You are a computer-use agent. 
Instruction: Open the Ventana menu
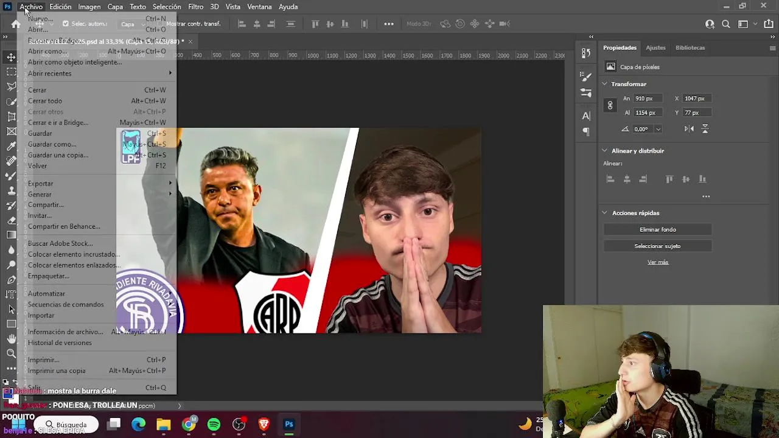coord(259,7)
